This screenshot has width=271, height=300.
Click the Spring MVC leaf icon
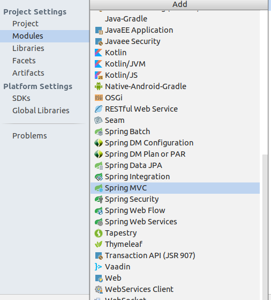coord(99,188)
